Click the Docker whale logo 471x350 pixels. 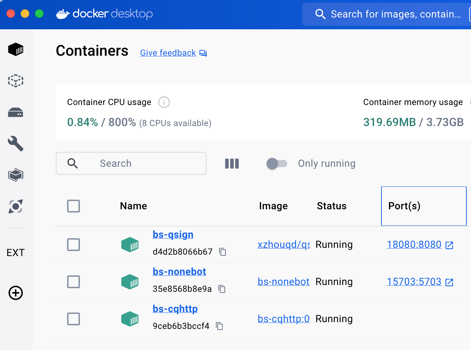(63, 14)
